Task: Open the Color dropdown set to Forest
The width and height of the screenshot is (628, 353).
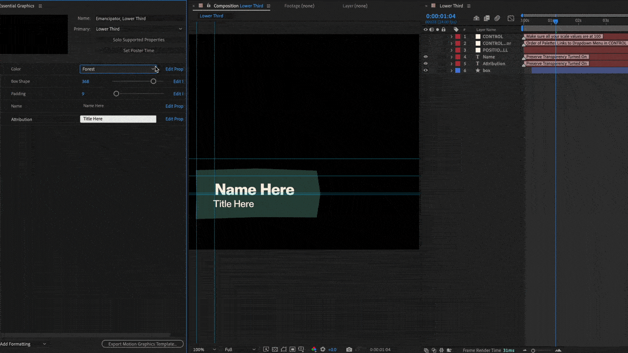Action: [x=118, y=69]
